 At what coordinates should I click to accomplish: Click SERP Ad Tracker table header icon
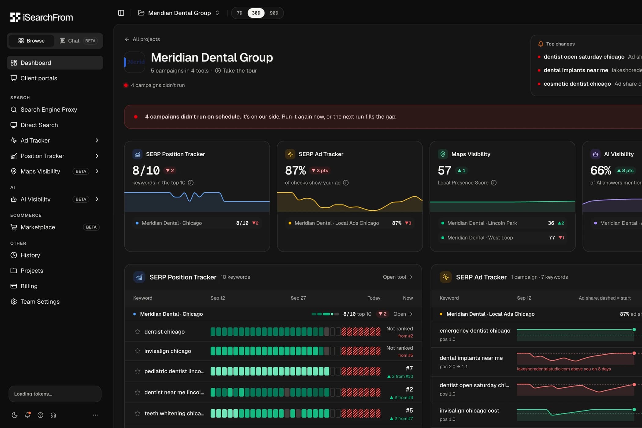446,277
